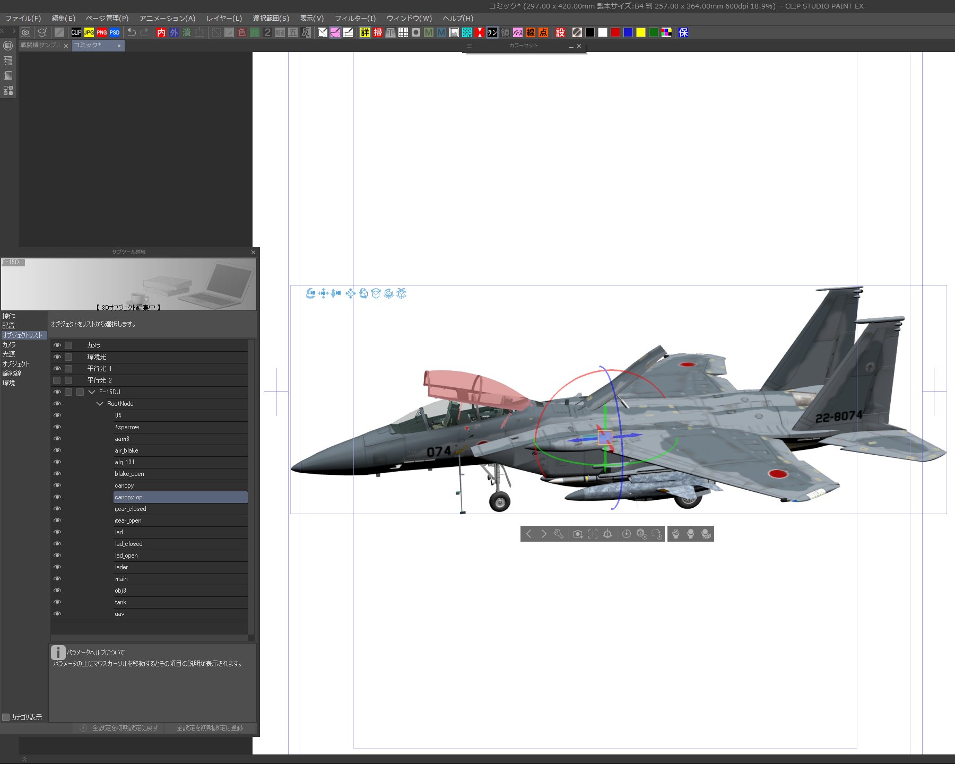Switch to the 戦闘機サンプル tab
955x764 pixels.
[x=41, y=46]
